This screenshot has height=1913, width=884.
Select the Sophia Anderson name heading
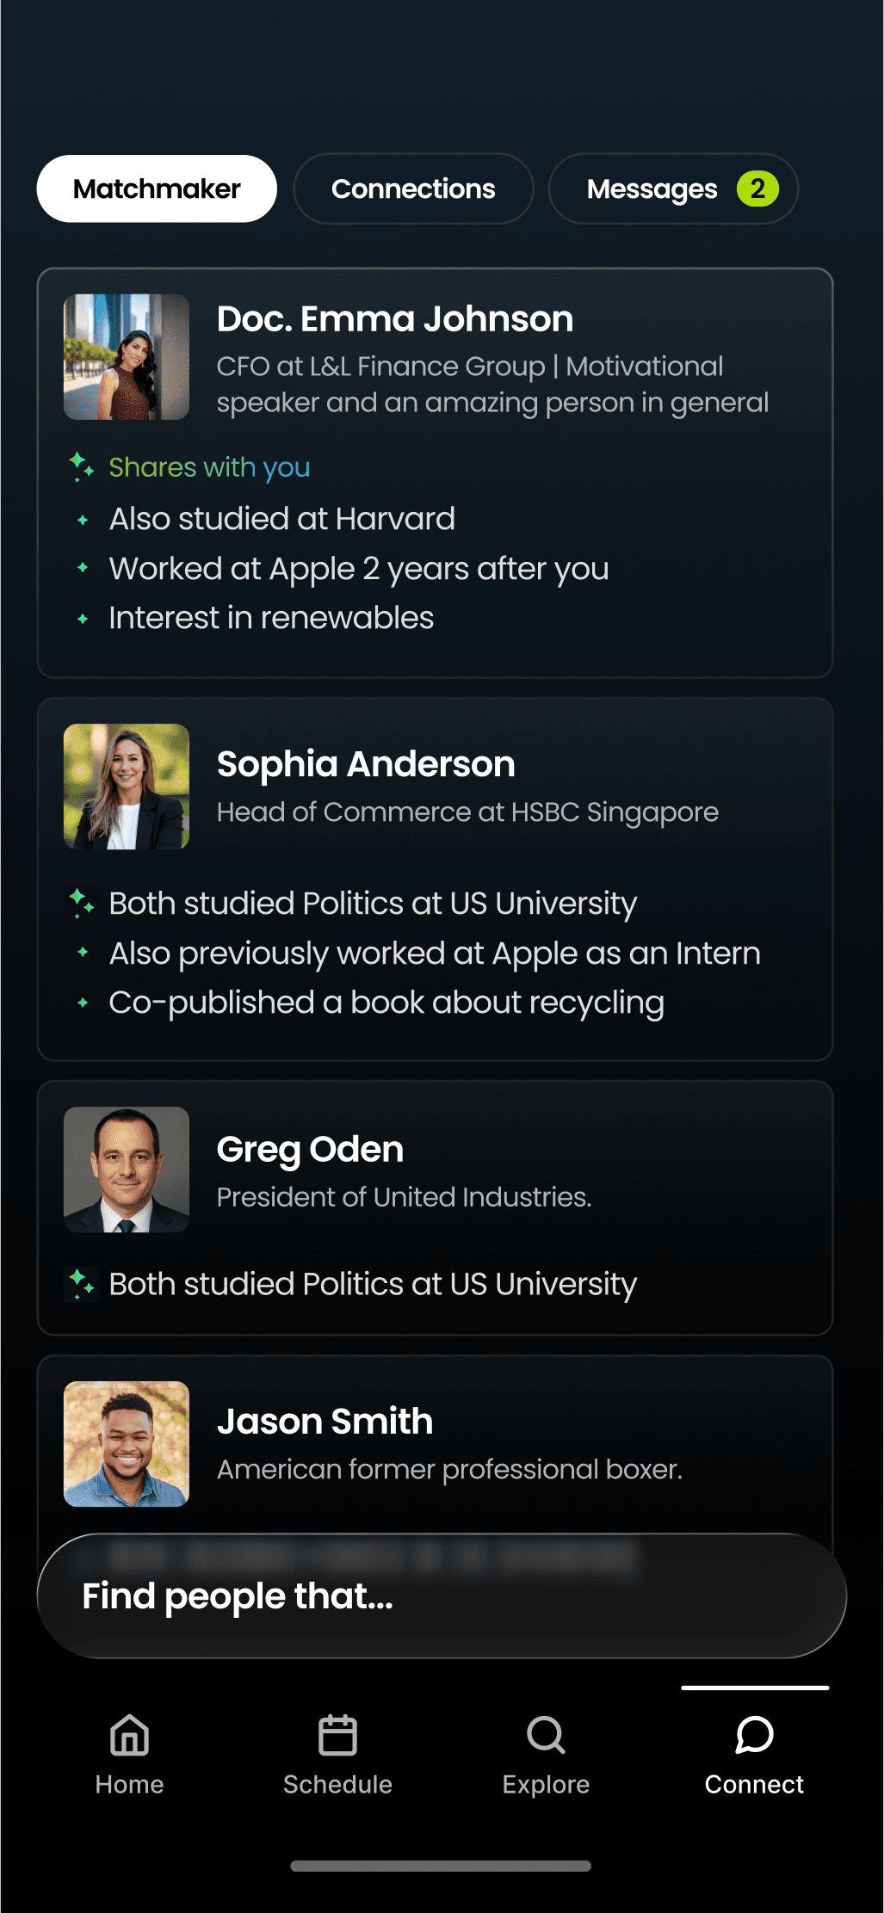point(366,764)
